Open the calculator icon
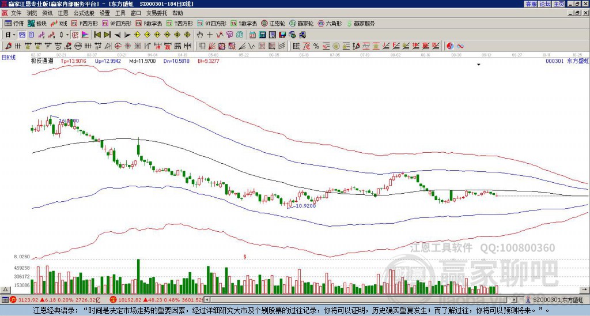 pyautogui.click(x=262, y=35)
